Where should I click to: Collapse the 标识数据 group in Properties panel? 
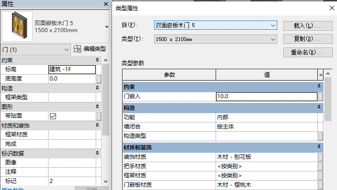tap(97, 153)
